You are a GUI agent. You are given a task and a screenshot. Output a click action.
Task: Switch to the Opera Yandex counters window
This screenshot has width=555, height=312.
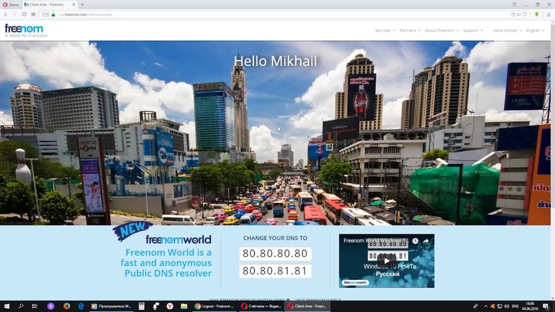[261, 306]
